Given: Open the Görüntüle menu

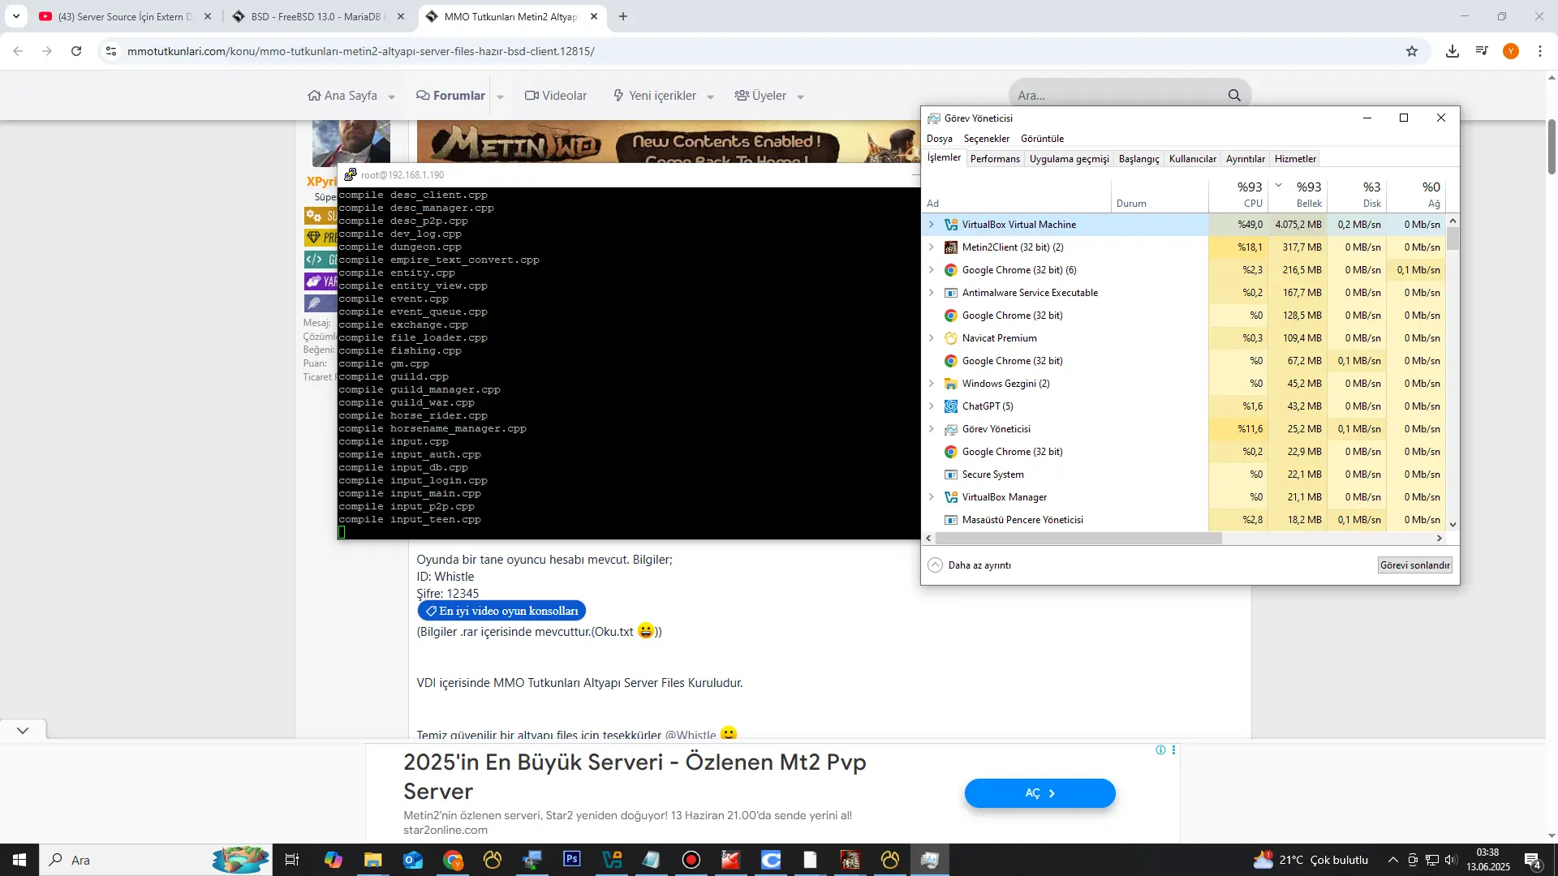Looking at the screenshot, I should (1042, 139).
